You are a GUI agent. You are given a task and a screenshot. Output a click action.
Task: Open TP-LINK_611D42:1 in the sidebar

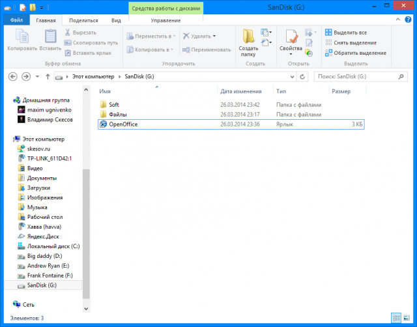pyautogui.click(x=50, y=158)
